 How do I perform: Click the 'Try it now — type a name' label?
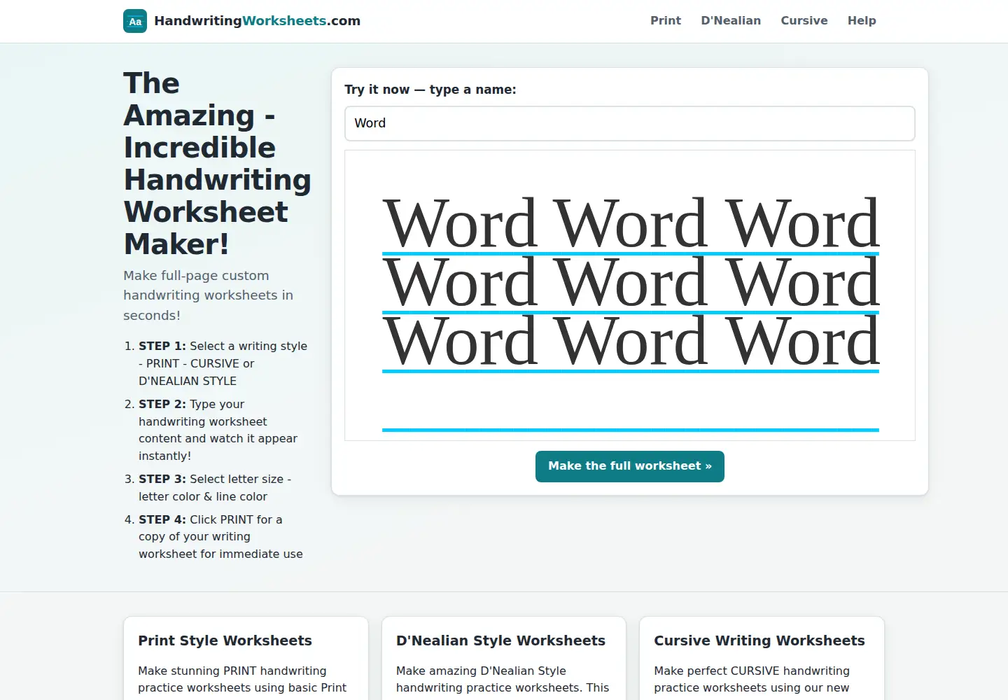coord(430,90)
